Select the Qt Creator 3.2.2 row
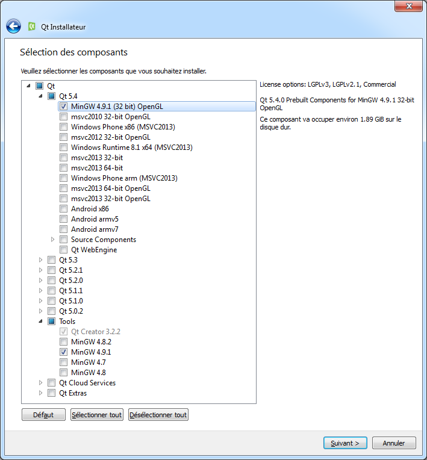The width and height of the screenshot is (427, 460). 96,332
